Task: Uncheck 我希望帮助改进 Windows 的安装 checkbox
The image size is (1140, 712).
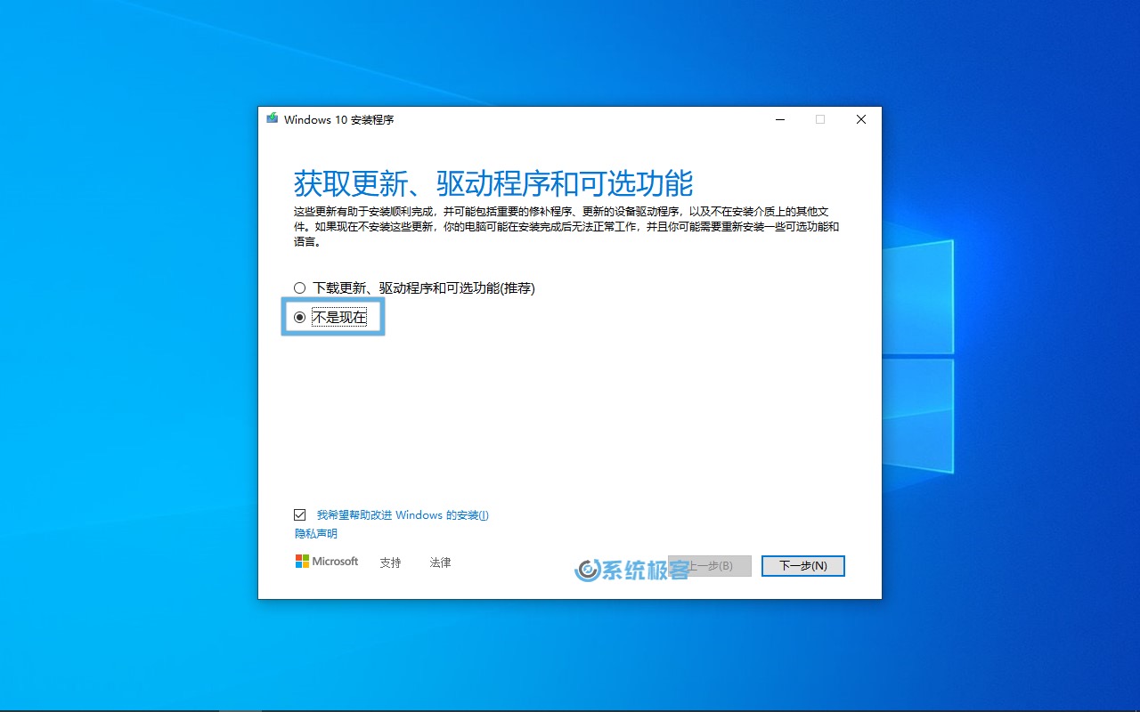Action: click(300, 515)
